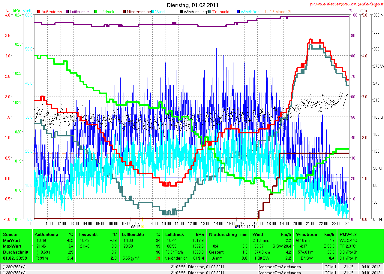Click the dark red Niederschlag legend square
The width and height of the screenshot is (384, 274).
[124, 12]
